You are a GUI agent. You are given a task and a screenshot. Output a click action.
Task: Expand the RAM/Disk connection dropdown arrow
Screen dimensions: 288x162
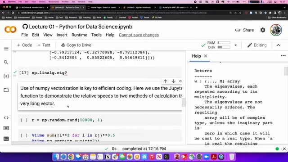tap(235, 45)
